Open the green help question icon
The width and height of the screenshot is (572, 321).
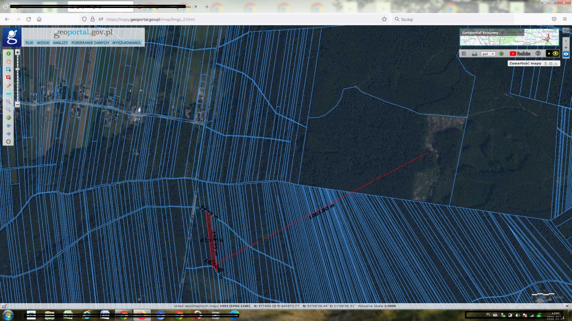pos(501,53)
